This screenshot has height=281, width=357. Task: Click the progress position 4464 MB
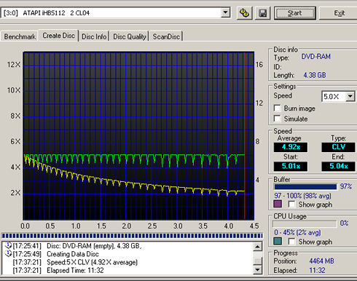(321, 261)
